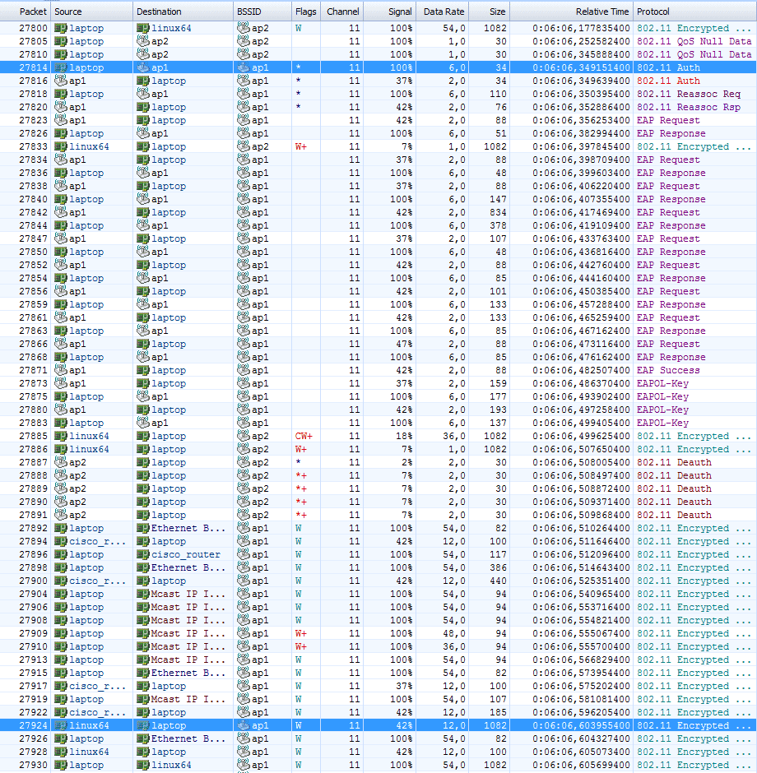Screen dimensions: 757x773
Task: Click the linux64 destination icon in packet 27930
Action: (x=143, y=765)
